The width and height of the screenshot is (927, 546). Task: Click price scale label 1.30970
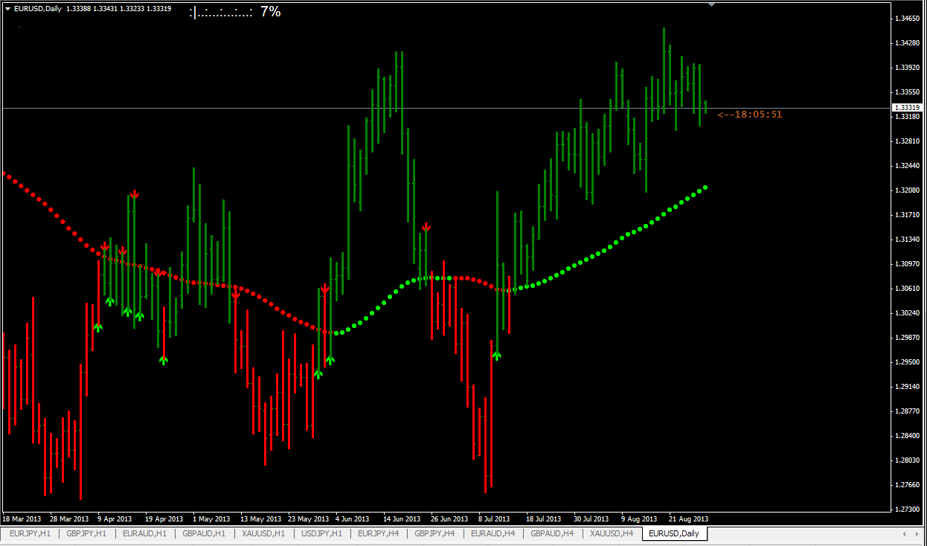908,264
